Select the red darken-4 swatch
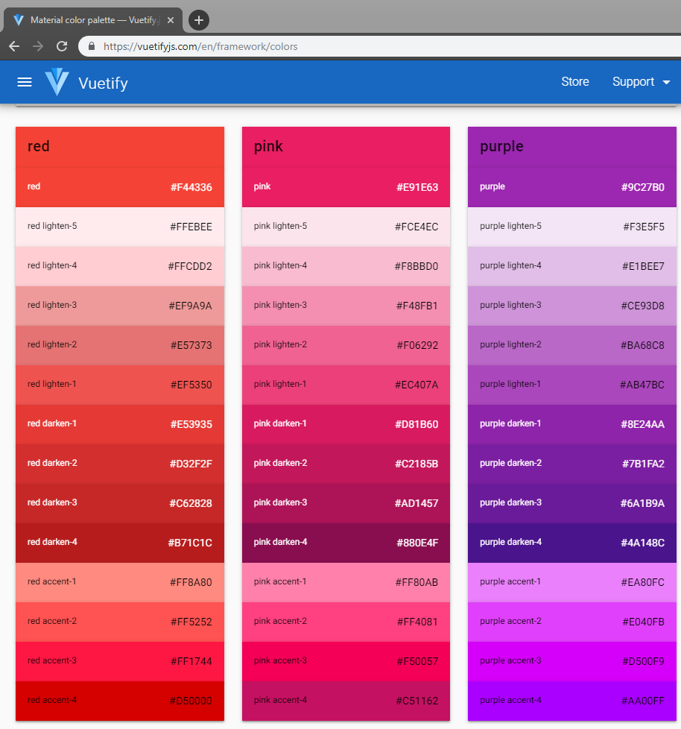The height and width of the screenshot is (729, 681). pyautogui.click(x=119, y=543)
